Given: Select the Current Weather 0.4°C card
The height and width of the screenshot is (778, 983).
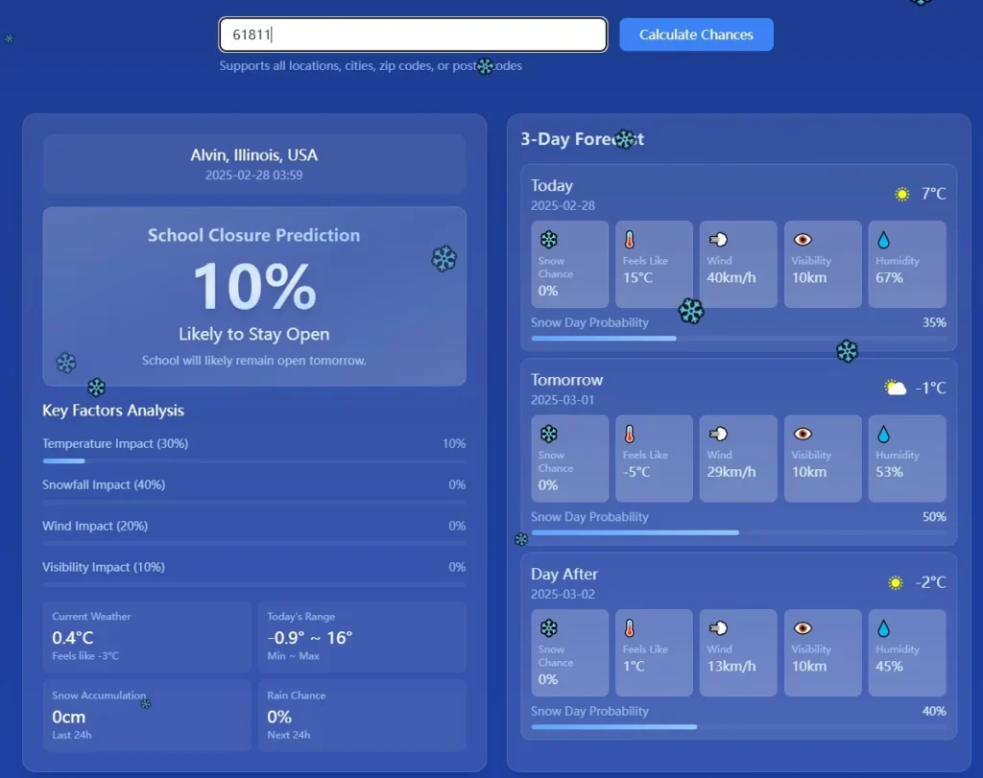Looking at the screenshot, I should click(146, 636).
